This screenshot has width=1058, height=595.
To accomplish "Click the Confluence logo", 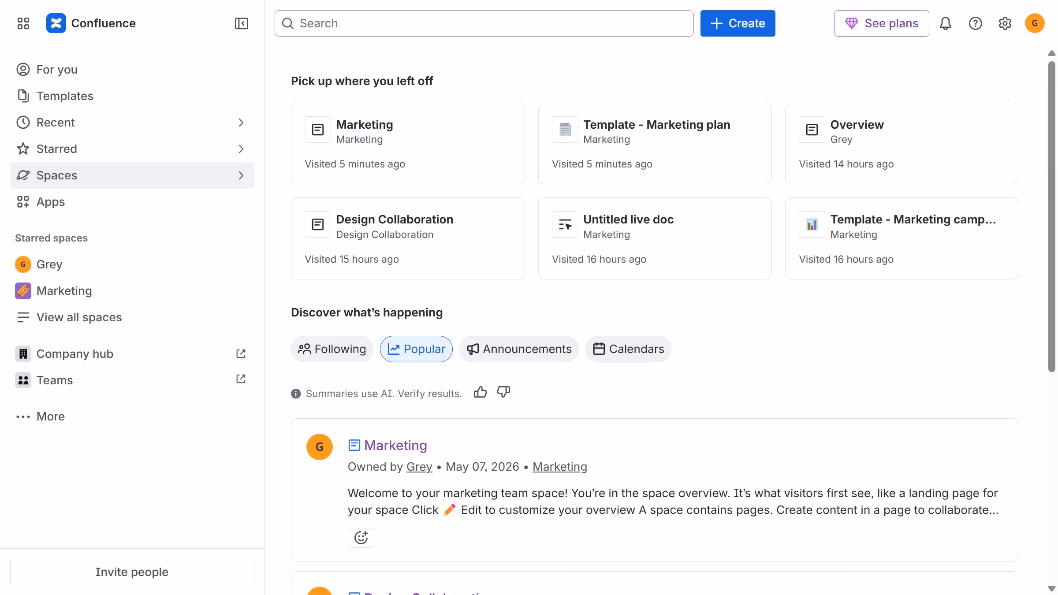I will 56,23.
